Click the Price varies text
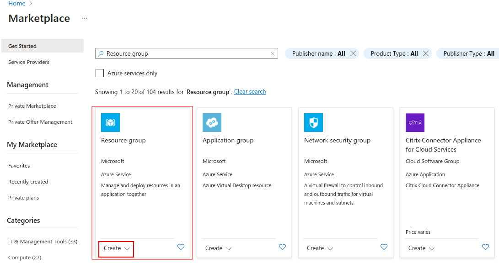This screenshot has width=499, height=263. click(x=418, y=232)
